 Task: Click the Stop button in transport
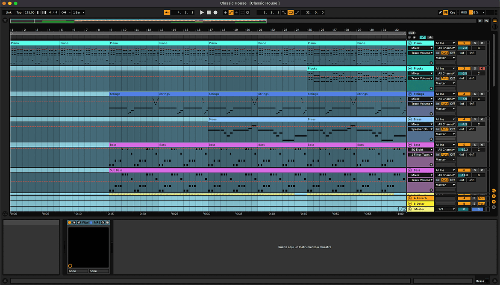[209, 13]
